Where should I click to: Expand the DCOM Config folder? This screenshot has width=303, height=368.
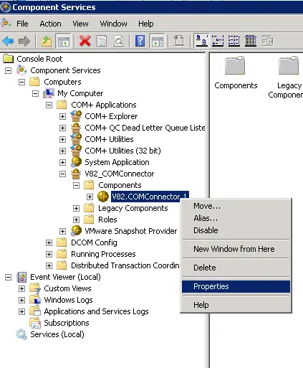(x=49, y=242)
